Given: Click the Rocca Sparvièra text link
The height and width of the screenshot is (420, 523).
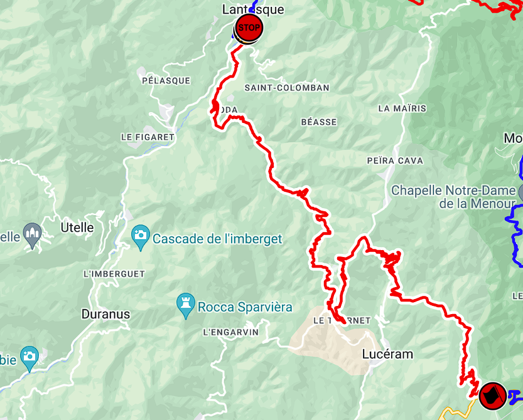Looking at the screenshot, I should click(245, 307).
